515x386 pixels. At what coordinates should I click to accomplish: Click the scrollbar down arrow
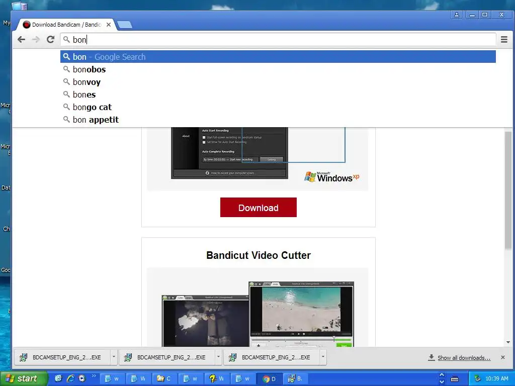(508, 342)
